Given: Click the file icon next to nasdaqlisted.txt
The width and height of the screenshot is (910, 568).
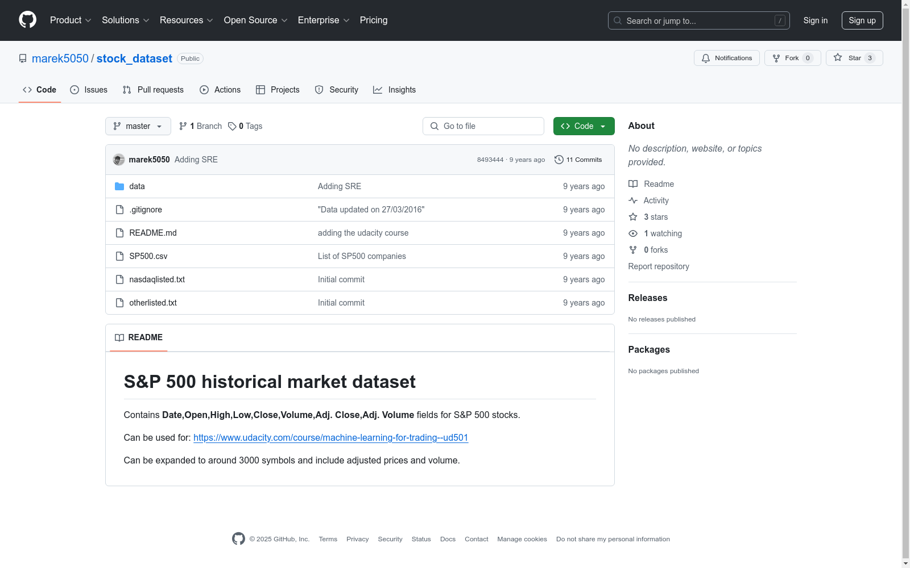Looking at the screenshot, I should [119, 279].
